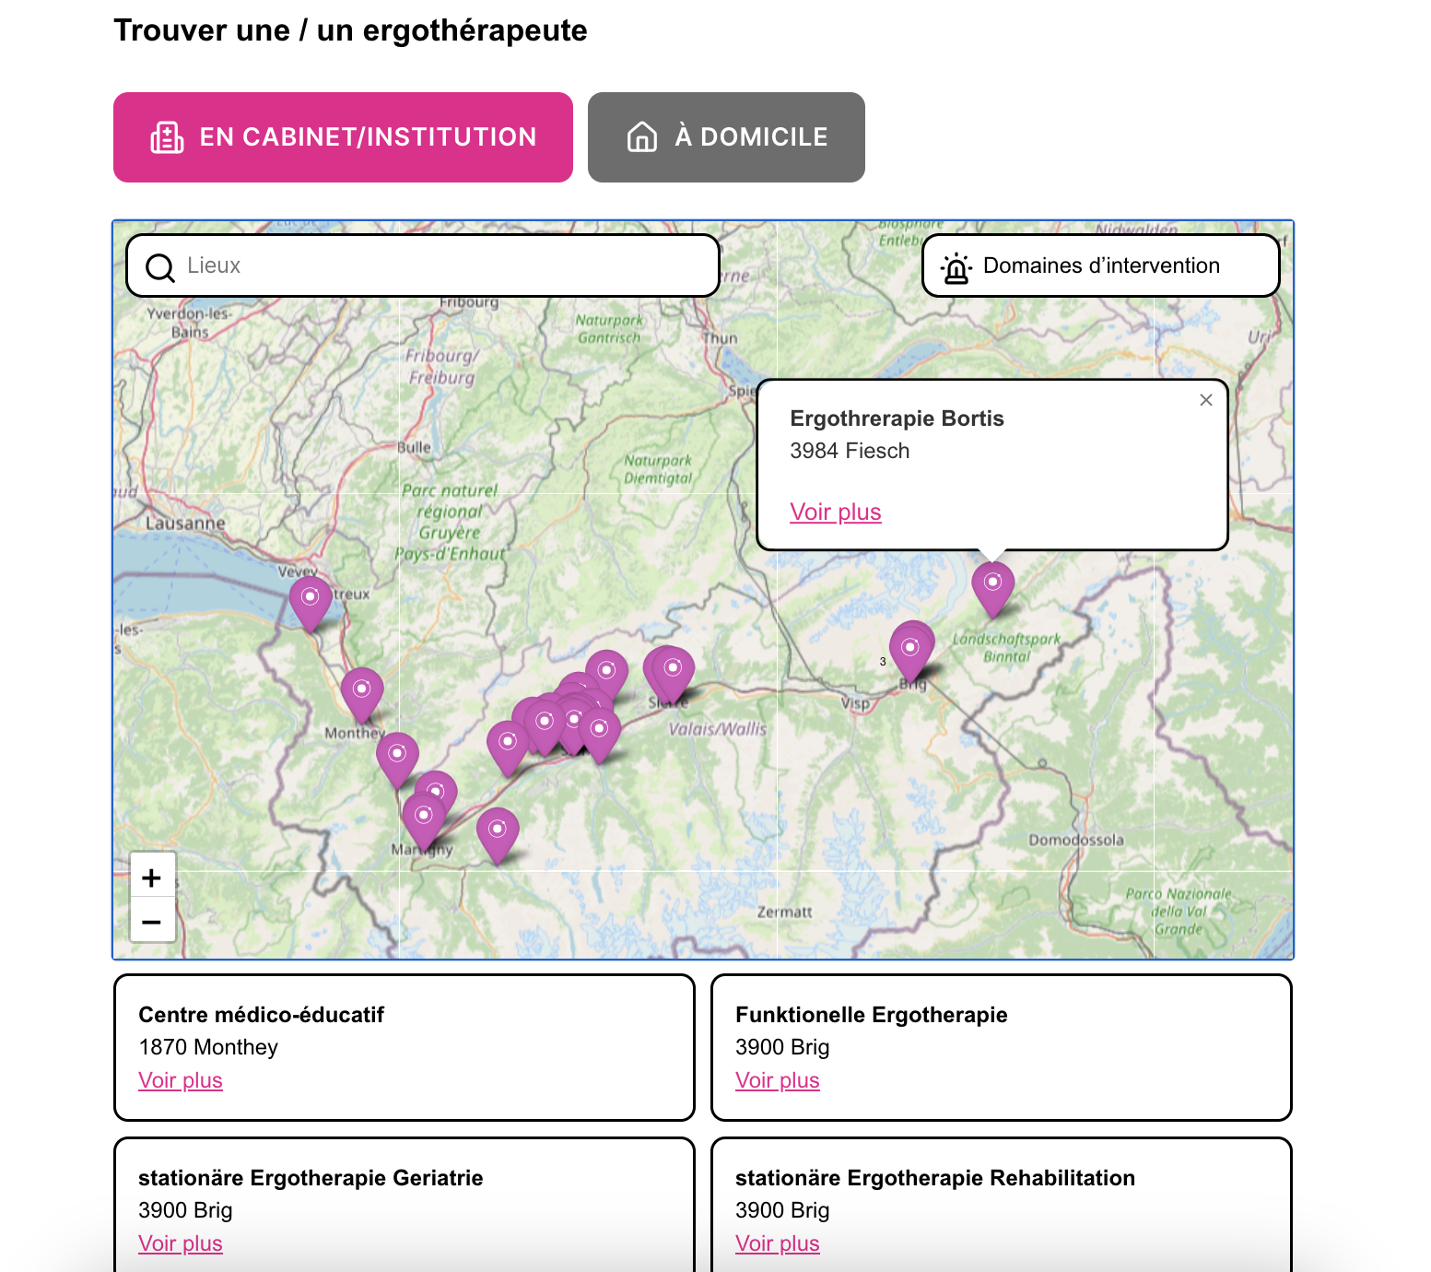Zoom out the map with minus button

click(x=152, y=922)
